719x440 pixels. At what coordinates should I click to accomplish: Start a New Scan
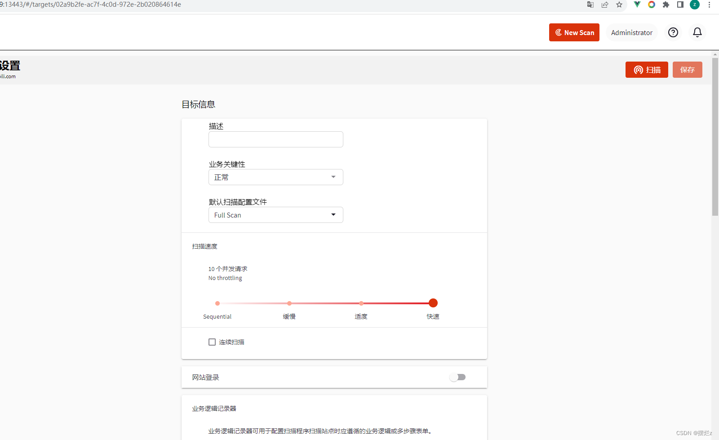(x=574, y=32)
